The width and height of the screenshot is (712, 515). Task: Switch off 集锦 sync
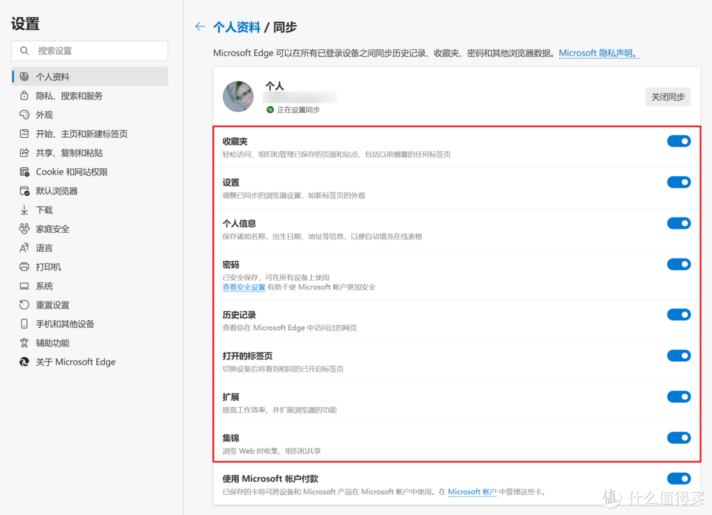679,438
